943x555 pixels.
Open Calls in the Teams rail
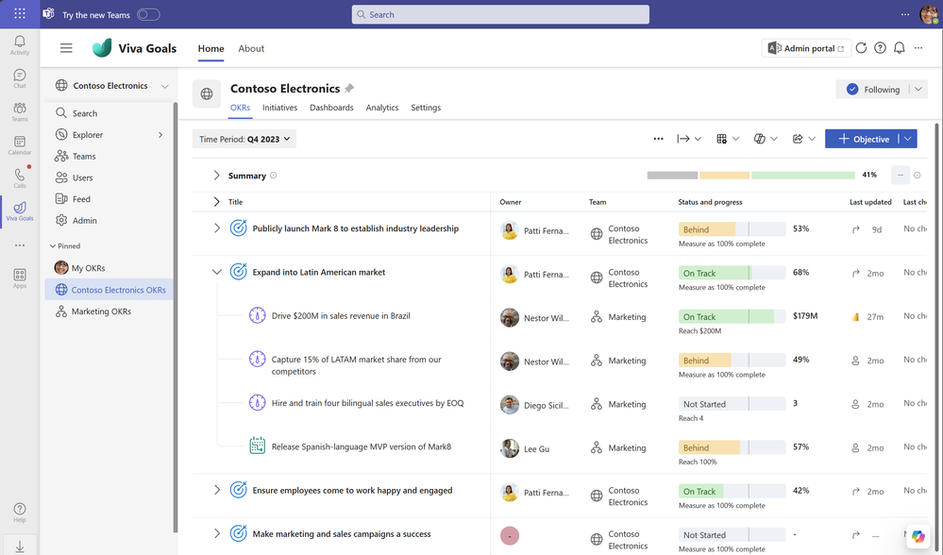click(19, 178)
